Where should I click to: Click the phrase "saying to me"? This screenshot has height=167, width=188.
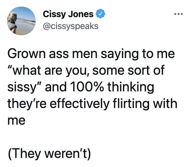tap(138, 54)
